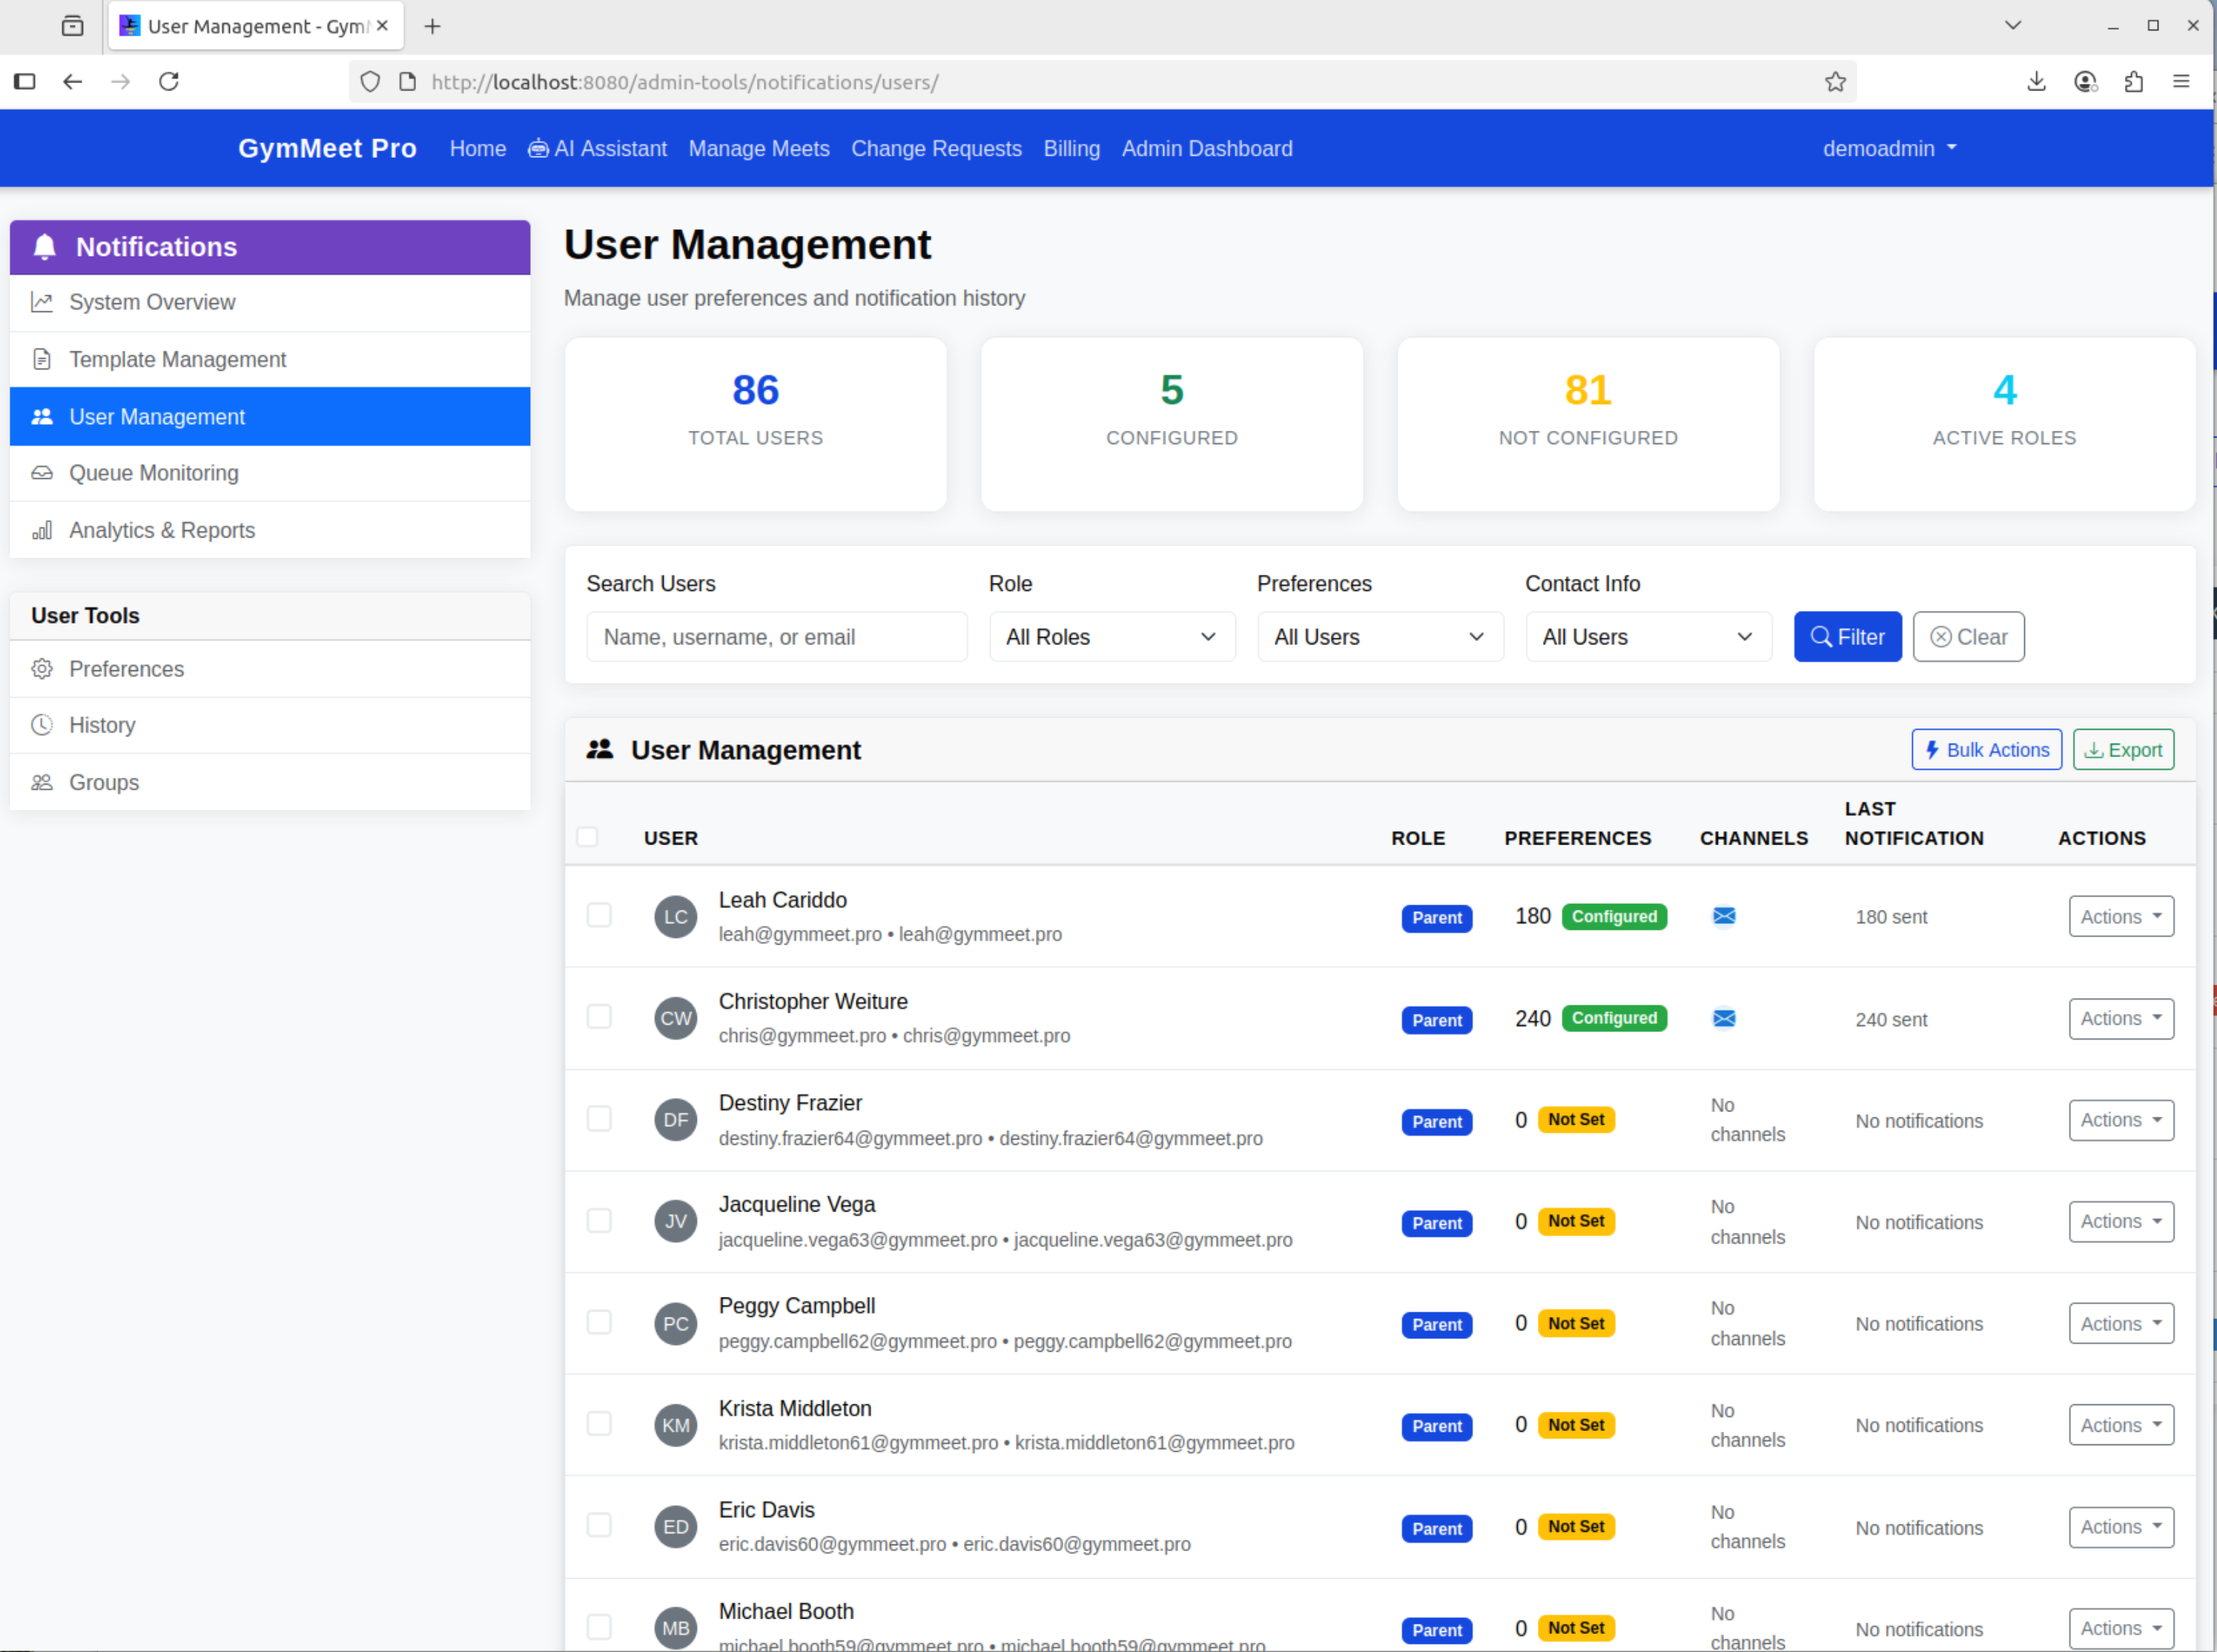Open the browser hamburger menu

tap(2182, 82)
